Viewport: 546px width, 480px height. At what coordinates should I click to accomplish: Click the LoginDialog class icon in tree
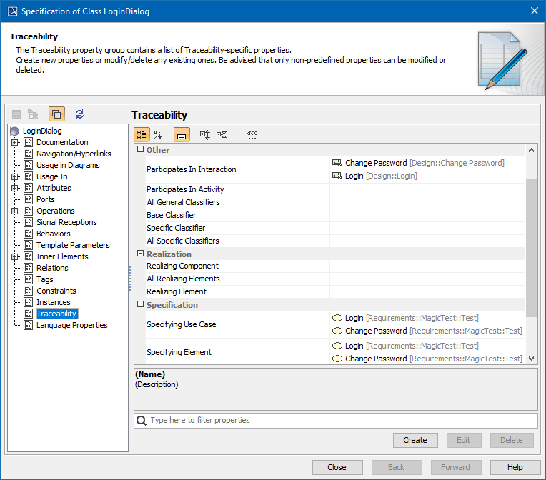[15, 131]
